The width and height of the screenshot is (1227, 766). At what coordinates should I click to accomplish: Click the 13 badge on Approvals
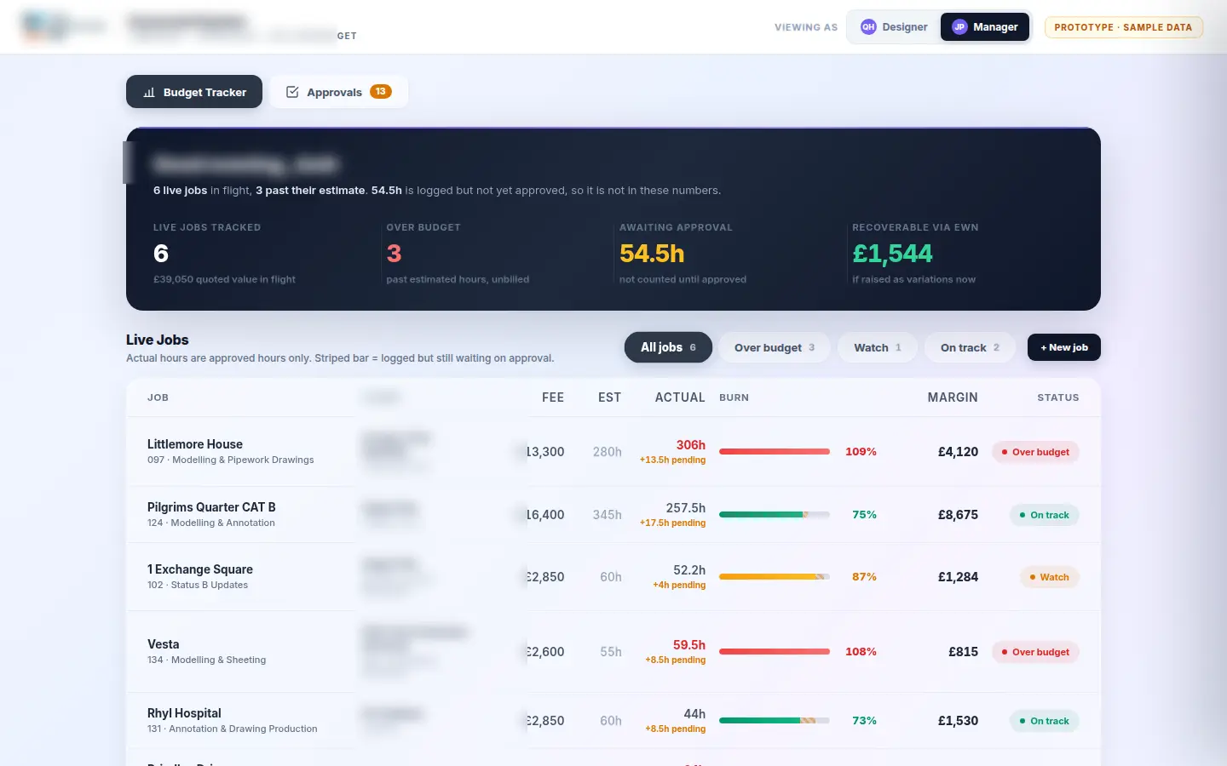(x=381, y=91)
